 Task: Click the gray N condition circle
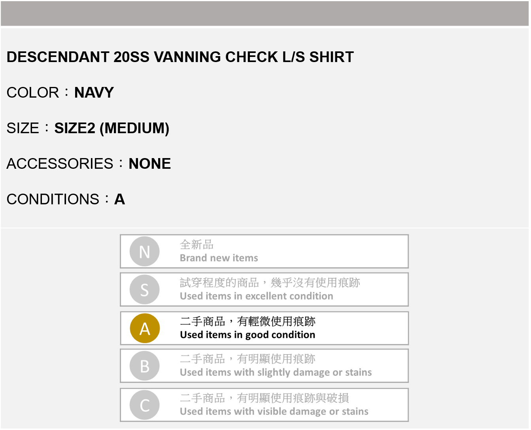click(x=144, y=251)
